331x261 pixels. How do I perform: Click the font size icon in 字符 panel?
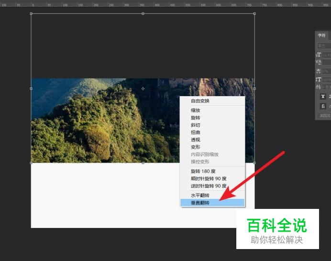pyautogui.click(x=319, y=55)
